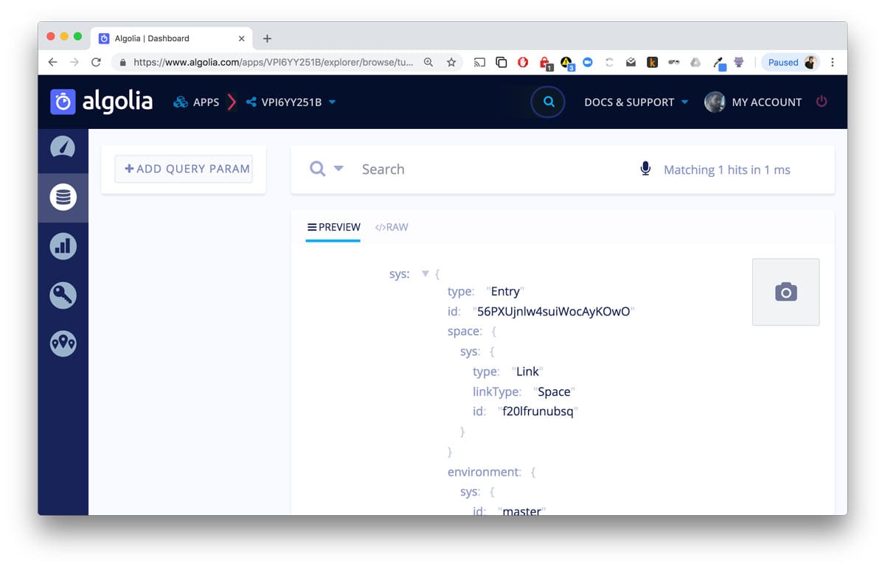This screenshot has height=569, width=885.
Task: Open the Indices panel via database icon
Action: click(63, 197)
